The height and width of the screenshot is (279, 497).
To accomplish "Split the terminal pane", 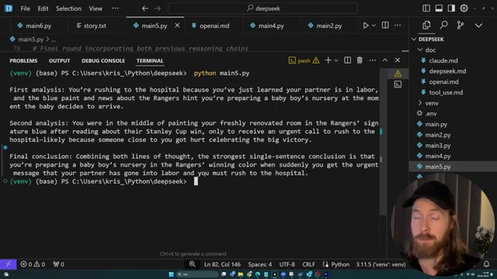I will click(x=347, y=60).
